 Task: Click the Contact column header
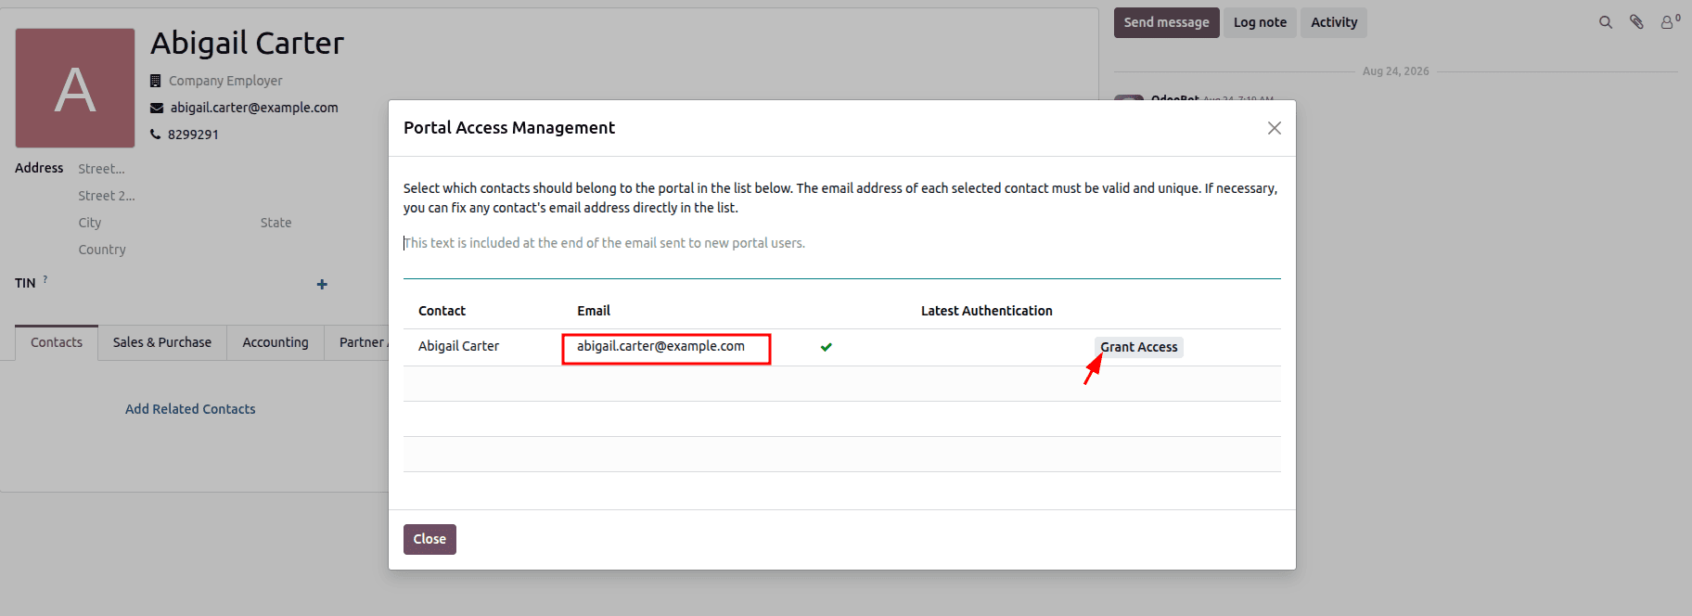[x=442, y=311]
